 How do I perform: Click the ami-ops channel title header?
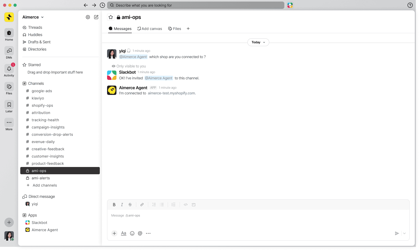tap(129, 17)
